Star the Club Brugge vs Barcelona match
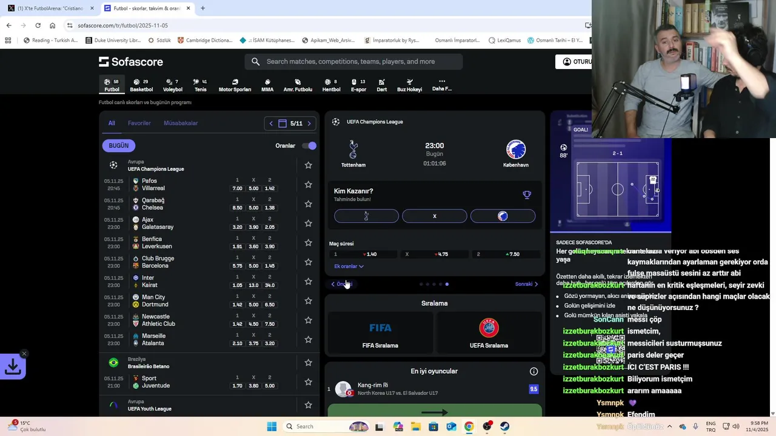Image resolution: width=776 pixels, height=436 pixels. coord(308,262)
